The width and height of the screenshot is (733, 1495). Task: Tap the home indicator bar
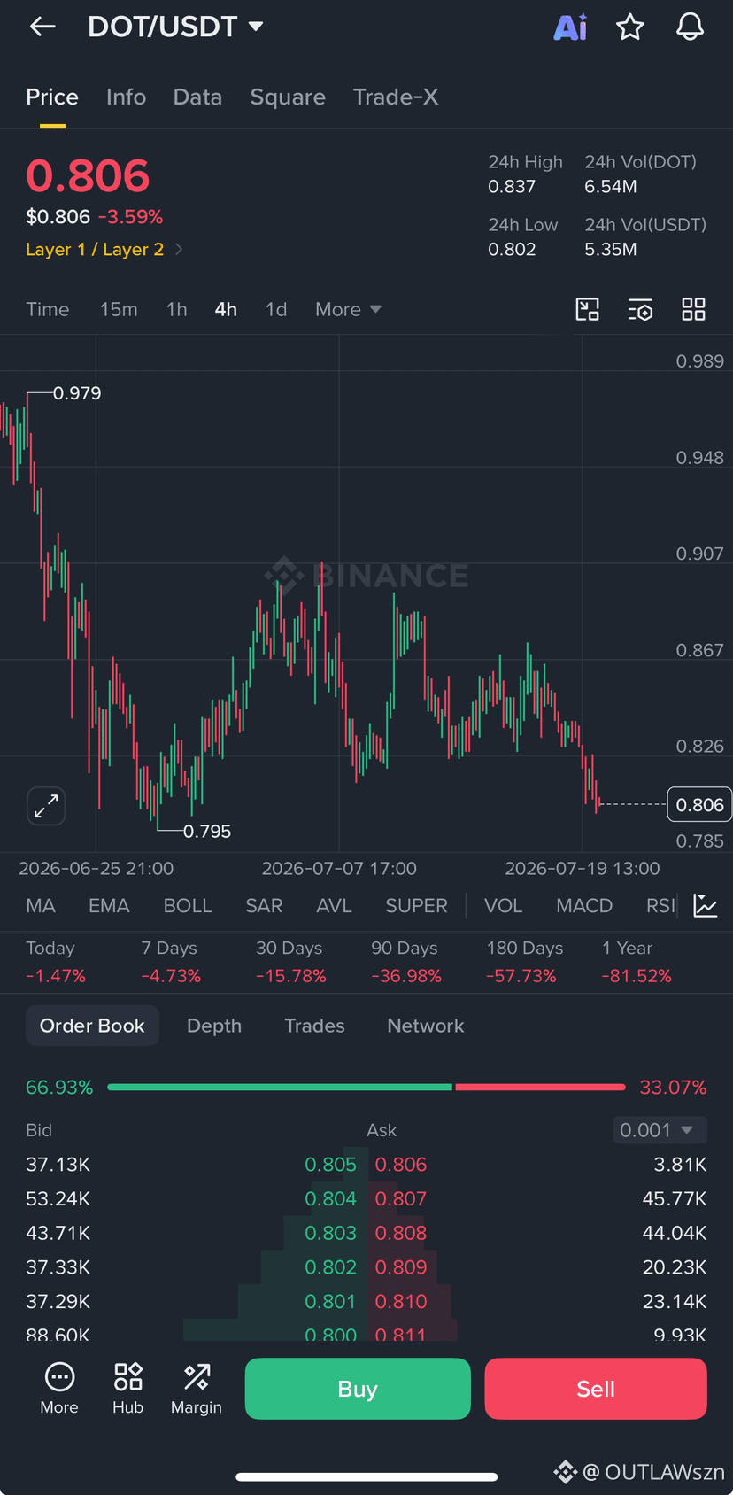(366, 1476)
